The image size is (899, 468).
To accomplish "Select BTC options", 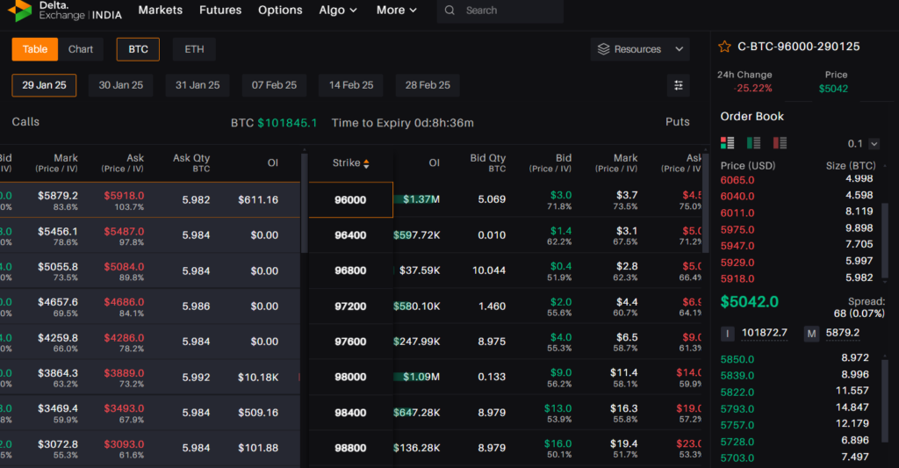I will (138, 49).
